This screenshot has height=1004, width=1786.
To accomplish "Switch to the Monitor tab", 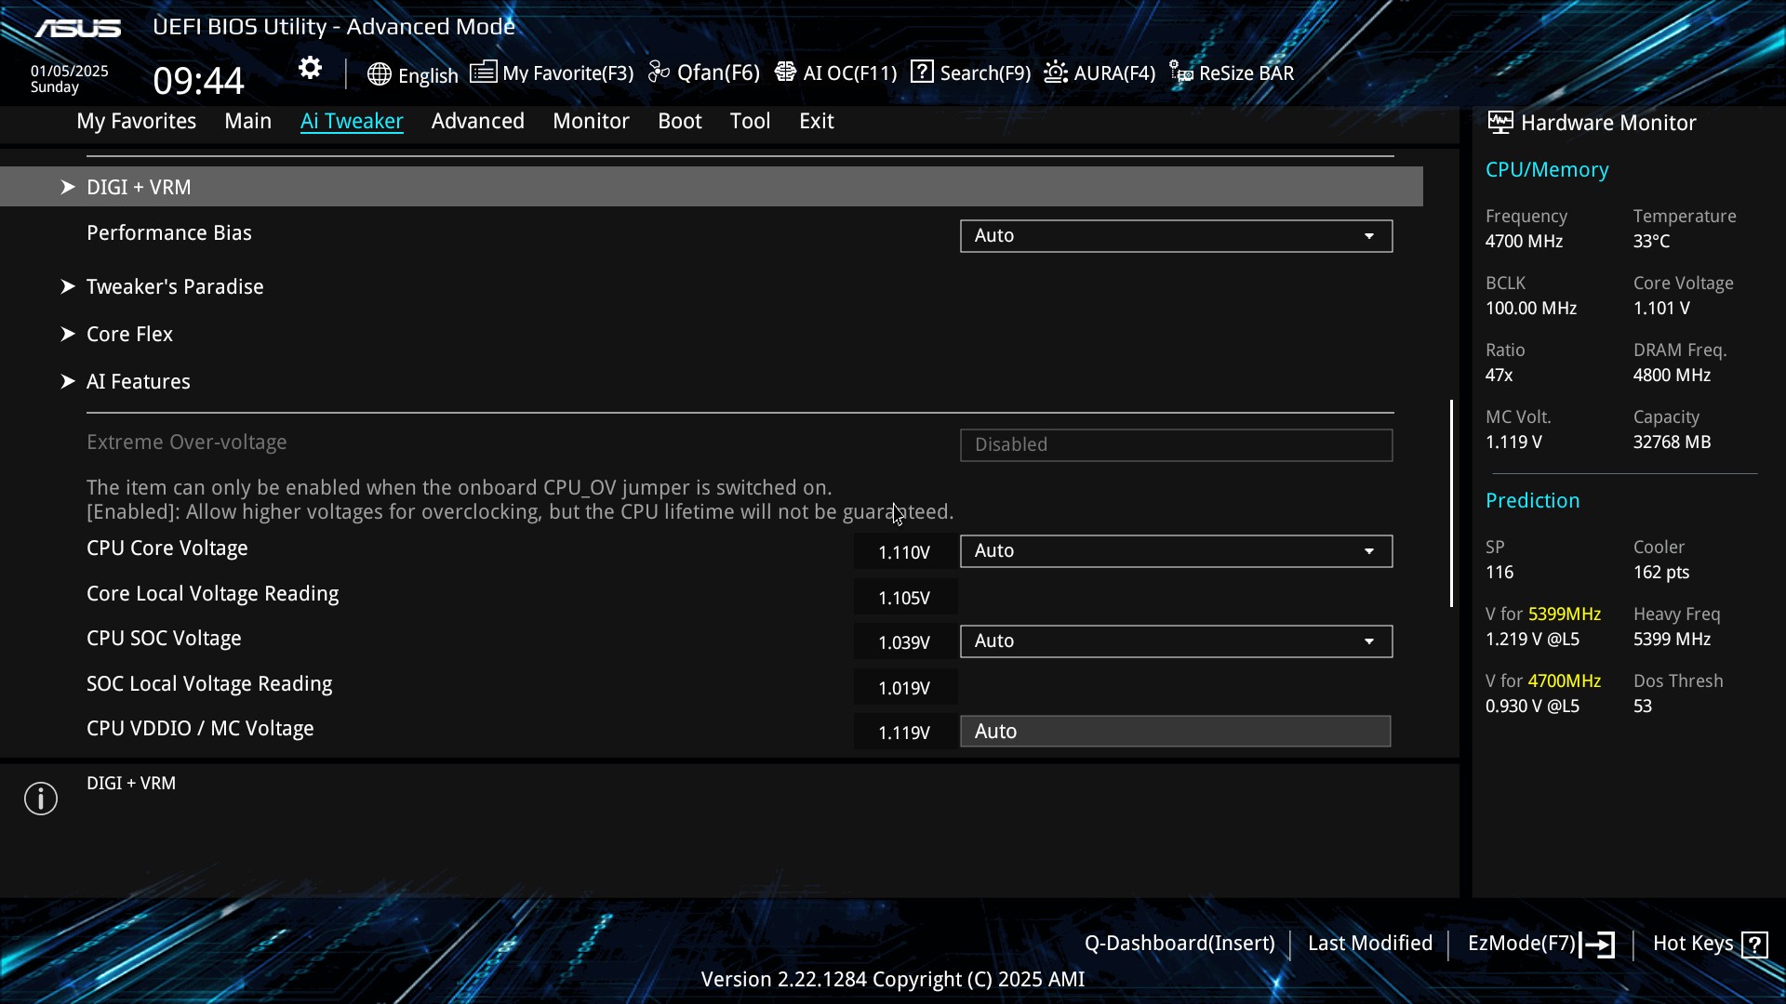I will point(591,121).
